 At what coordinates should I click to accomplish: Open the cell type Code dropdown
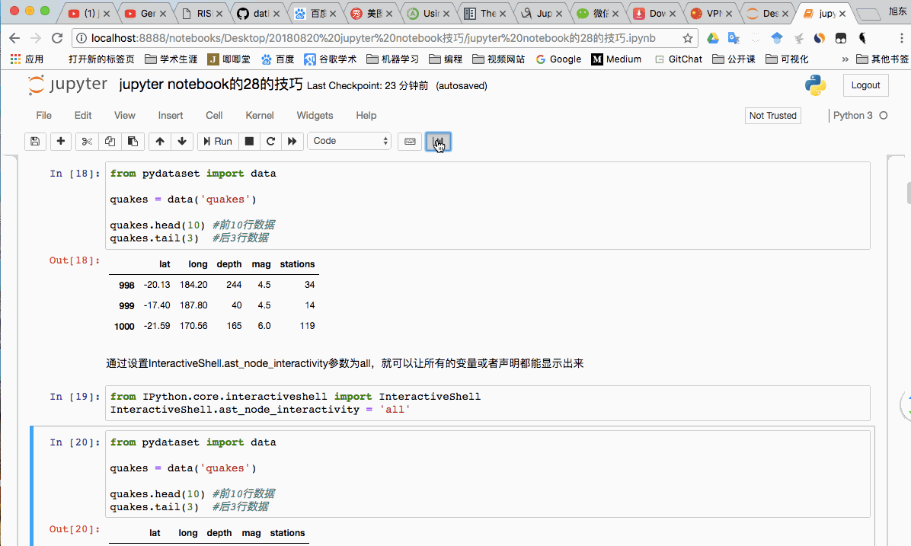(349, 141)
